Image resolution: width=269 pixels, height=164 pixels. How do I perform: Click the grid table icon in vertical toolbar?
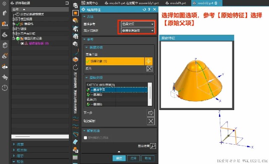pyautogui.click(x=75, y=157)
